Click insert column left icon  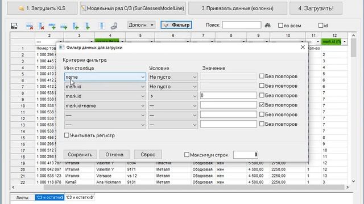click(x=76, y=26)
